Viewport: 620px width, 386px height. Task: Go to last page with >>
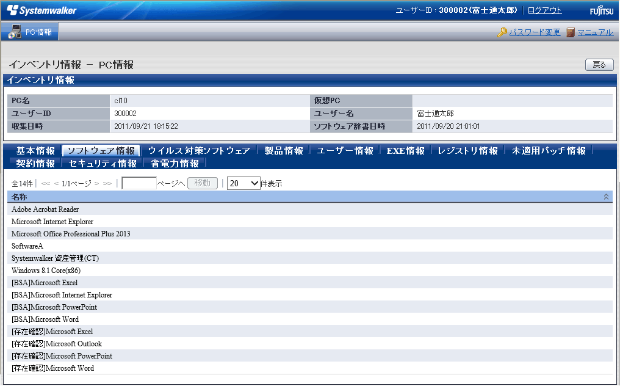point(107,184)
